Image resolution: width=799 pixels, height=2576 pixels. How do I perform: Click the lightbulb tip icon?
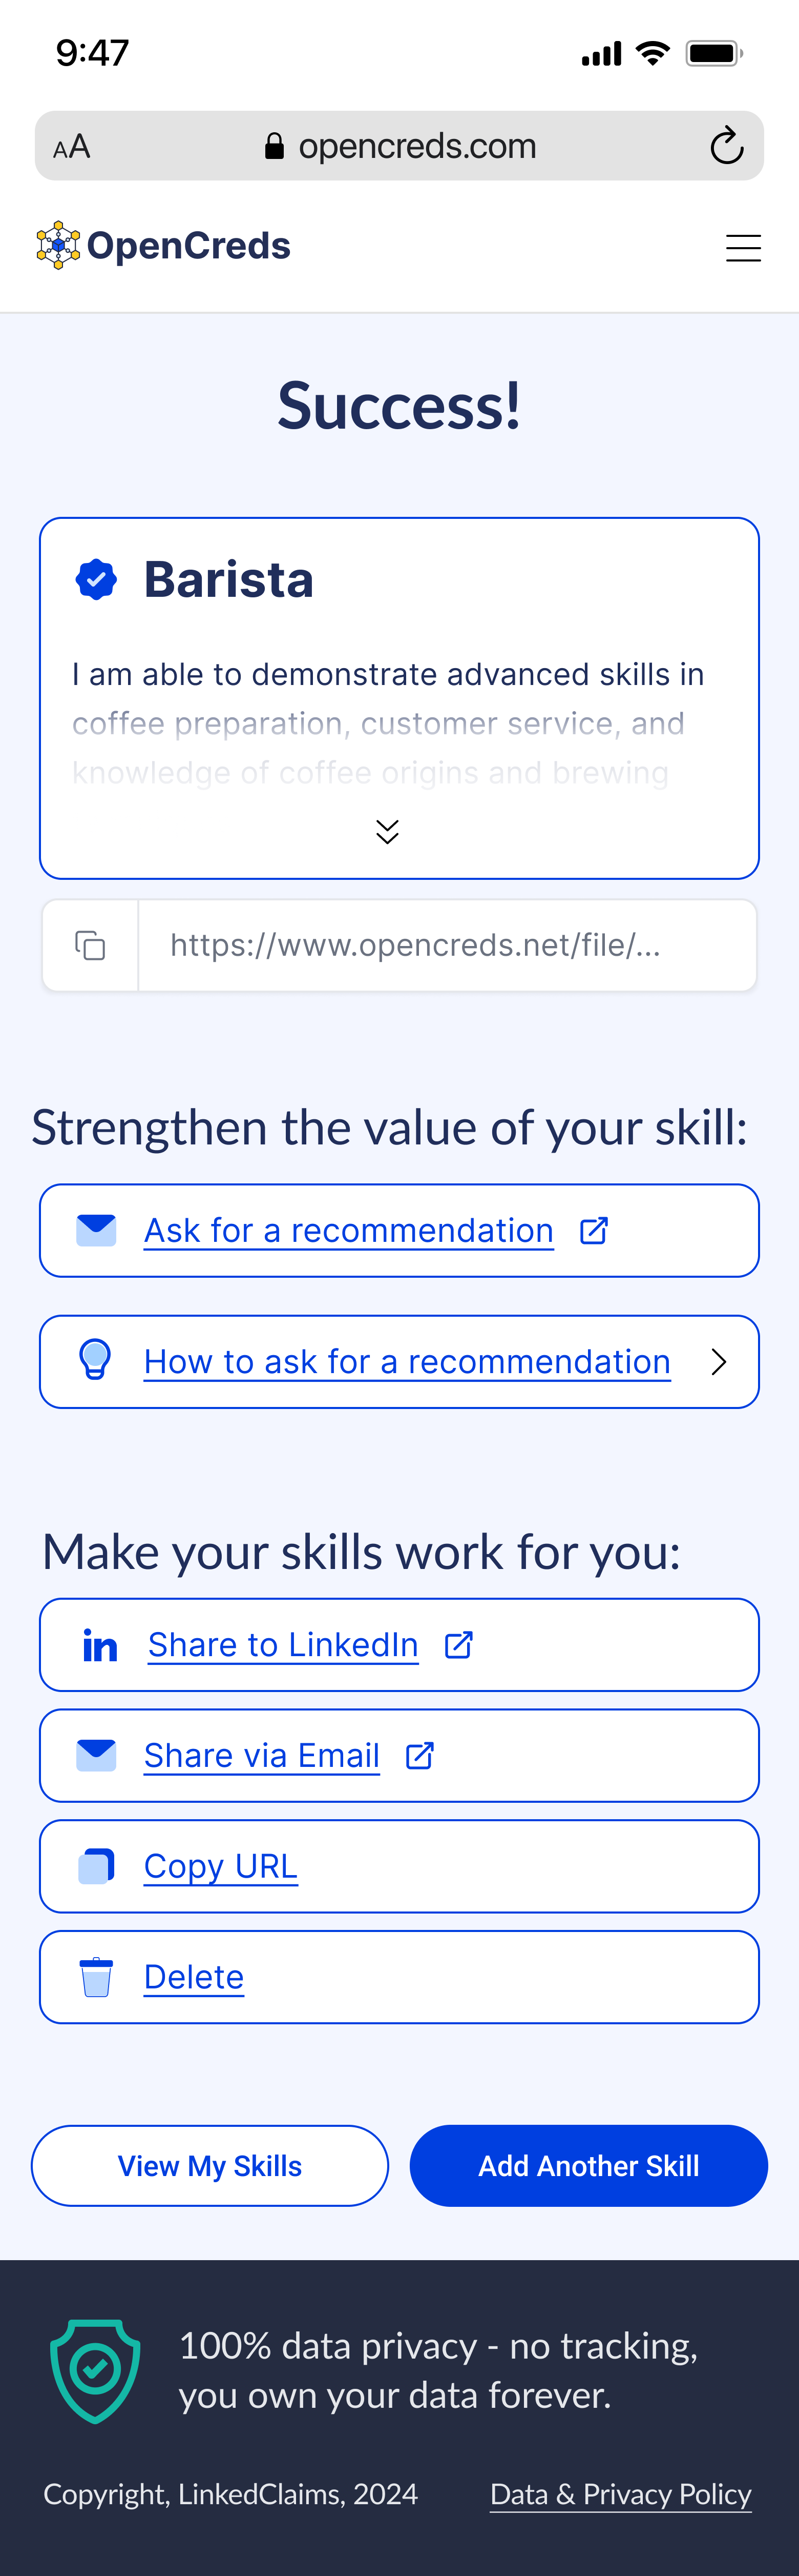pos(95,1360)
